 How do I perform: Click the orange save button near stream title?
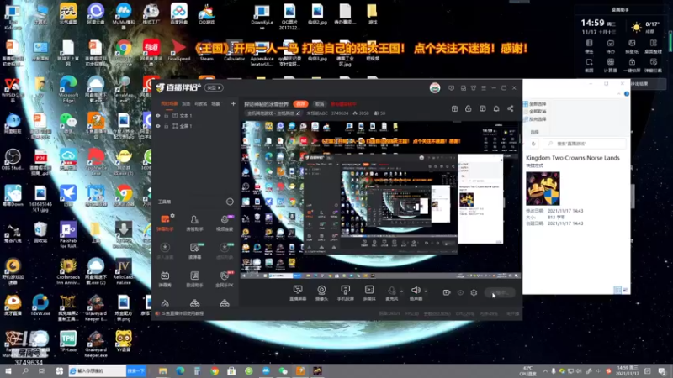[x=301, y=104]
